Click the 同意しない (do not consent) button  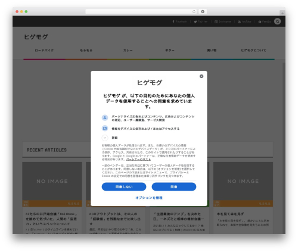pos(124,187)
